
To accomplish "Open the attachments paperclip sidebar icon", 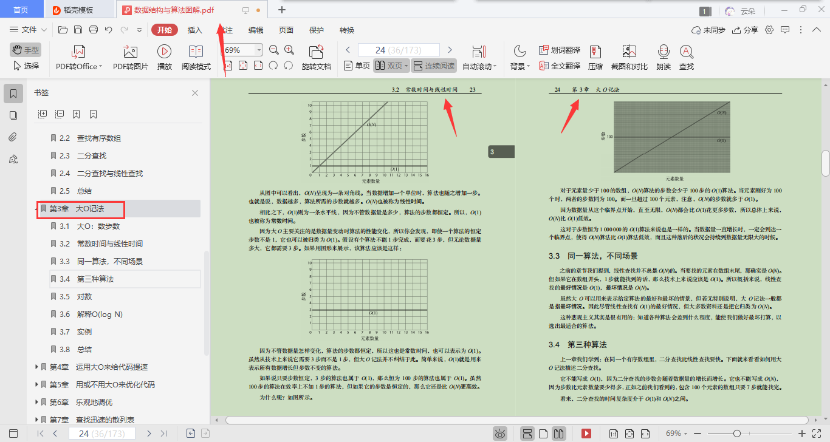I will point(13,137).
